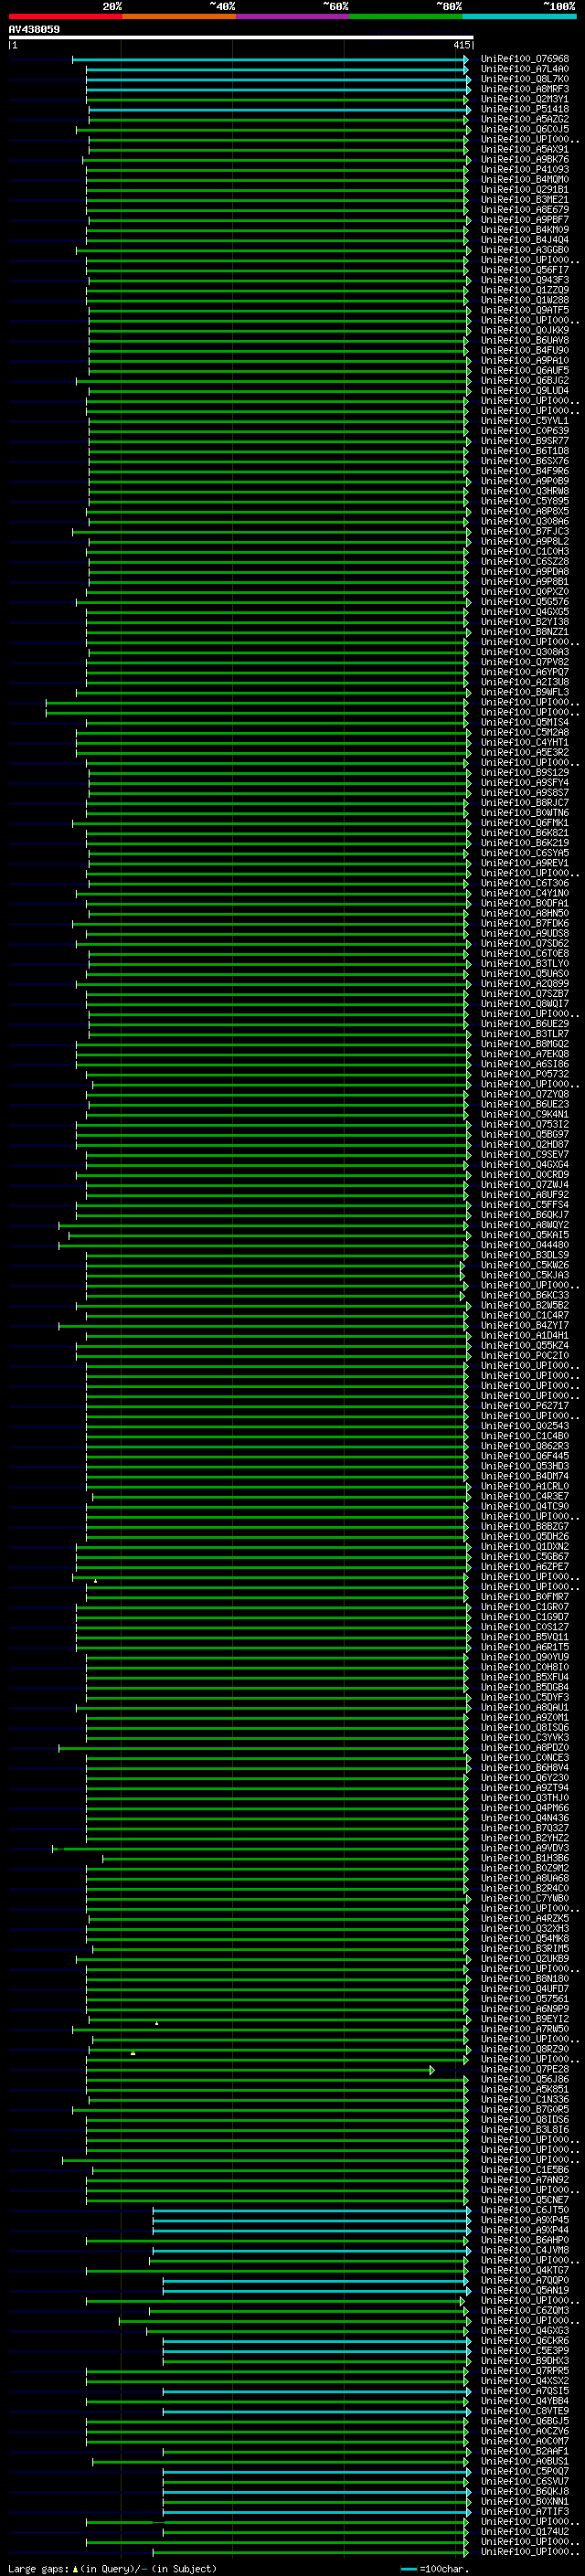This screenshot has width=585, height=2576.
Task: Select label UniRef100_B4ZYI7
Action: click(x=524, y=1326)
